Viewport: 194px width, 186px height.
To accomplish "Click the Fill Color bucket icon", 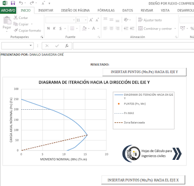I will pyautogui.click(x=84, y=29).
